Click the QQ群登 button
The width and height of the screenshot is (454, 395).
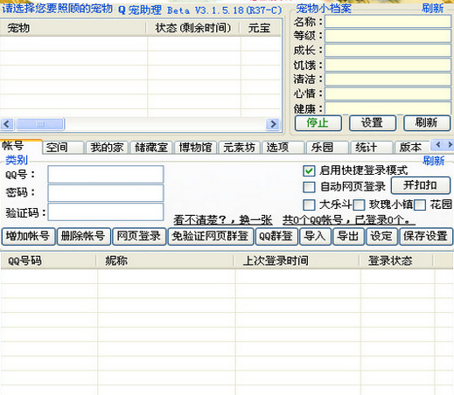tap(276, 236)
